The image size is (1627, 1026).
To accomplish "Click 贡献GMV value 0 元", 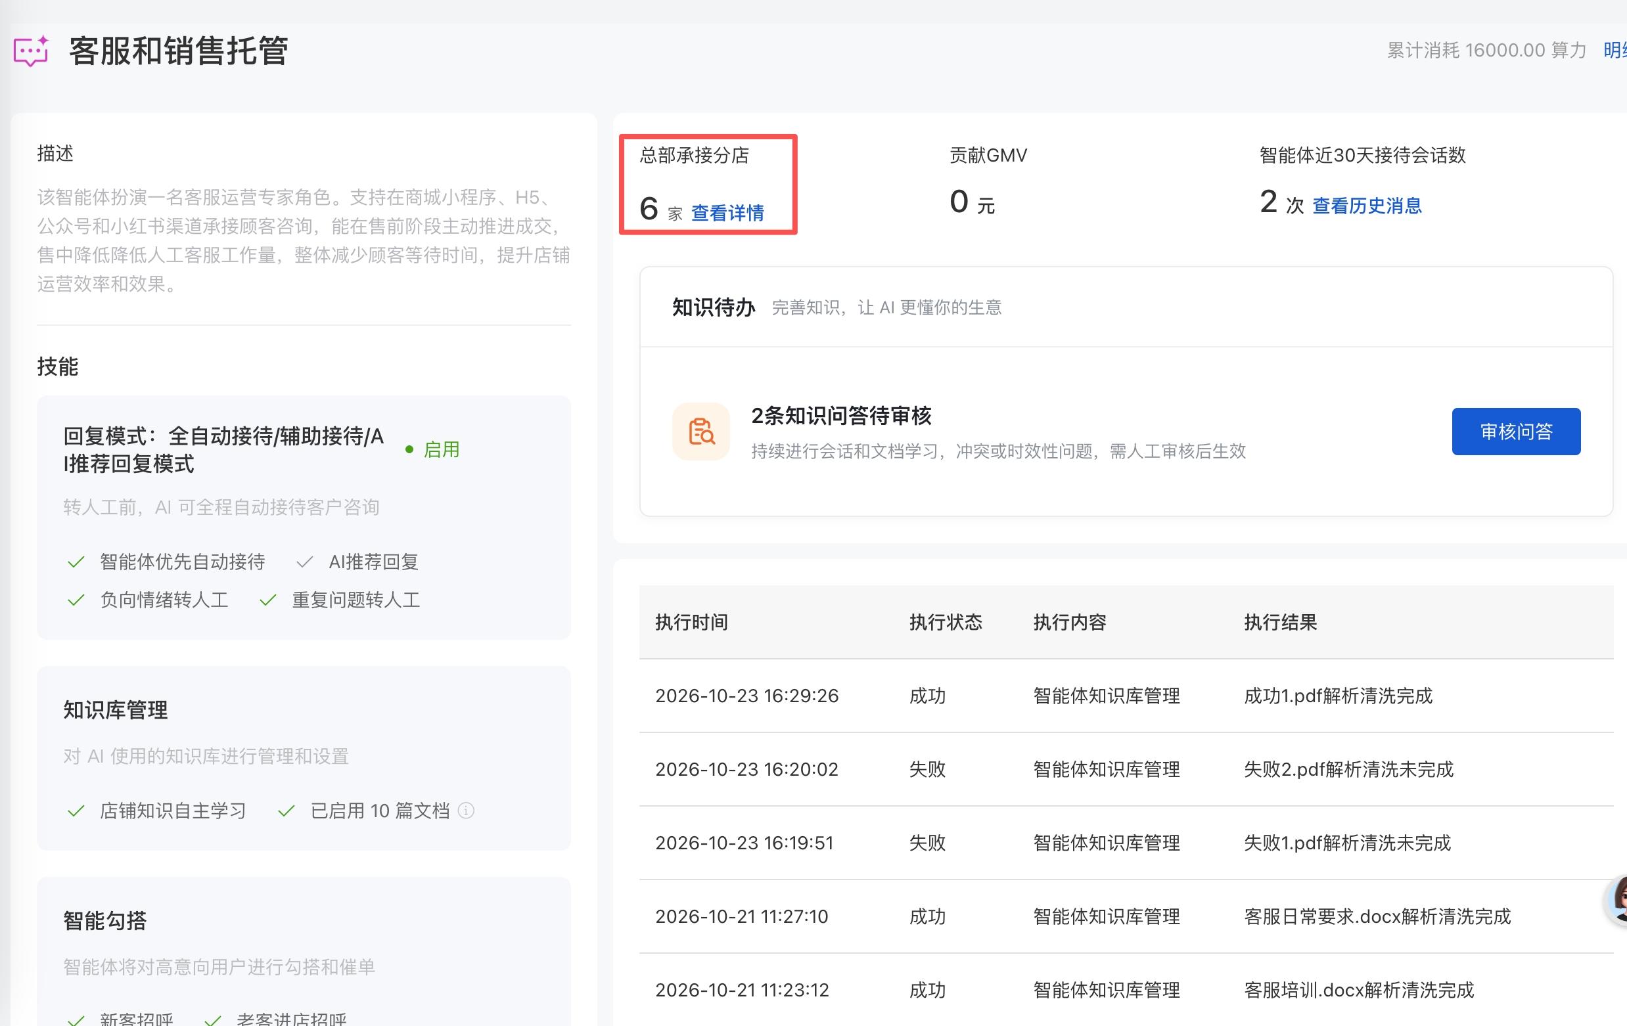I will pos(972,202).
